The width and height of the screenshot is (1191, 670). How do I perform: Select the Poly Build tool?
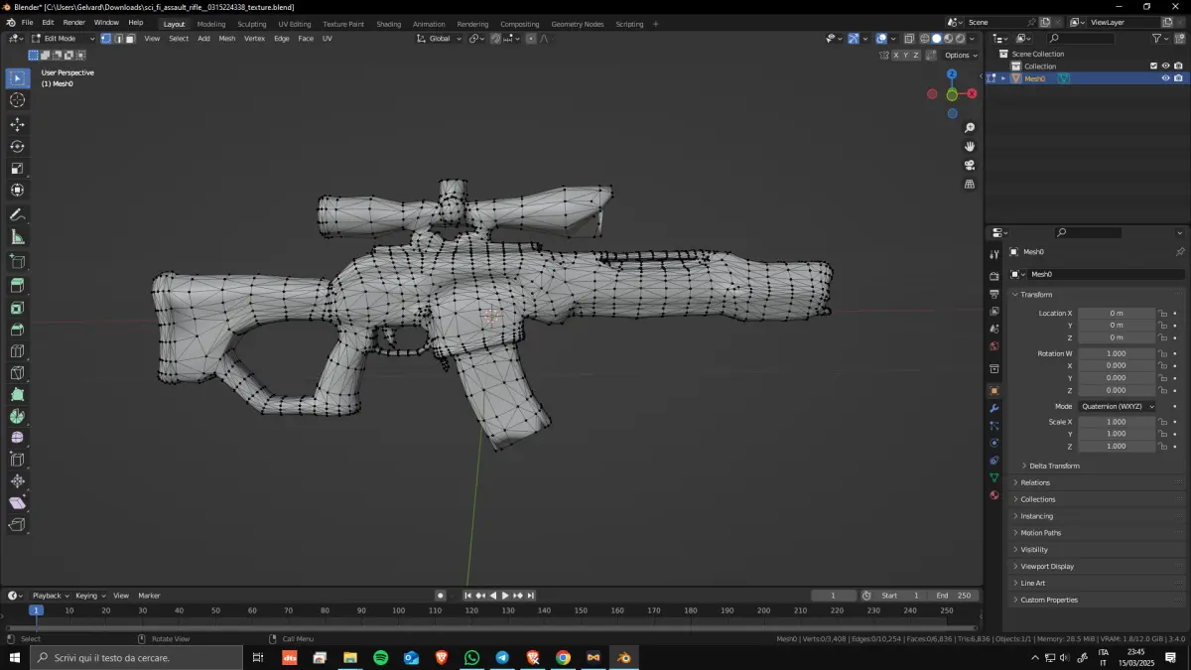18,395
